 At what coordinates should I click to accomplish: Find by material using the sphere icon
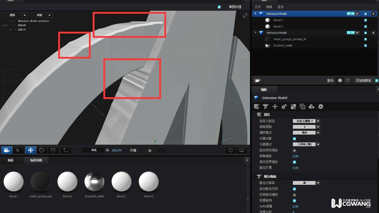(340, 80)
